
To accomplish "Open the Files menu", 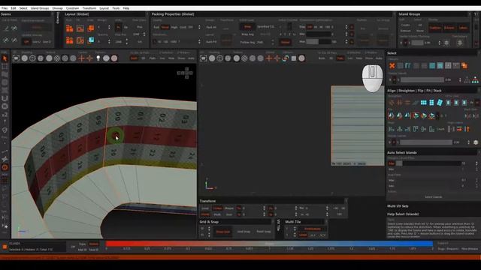I will (x=5, y=8).
